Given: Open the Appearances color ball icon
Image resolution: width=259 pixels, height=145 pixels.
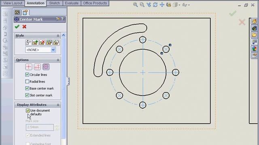Looking at the screenshot, I should [255, 49].
